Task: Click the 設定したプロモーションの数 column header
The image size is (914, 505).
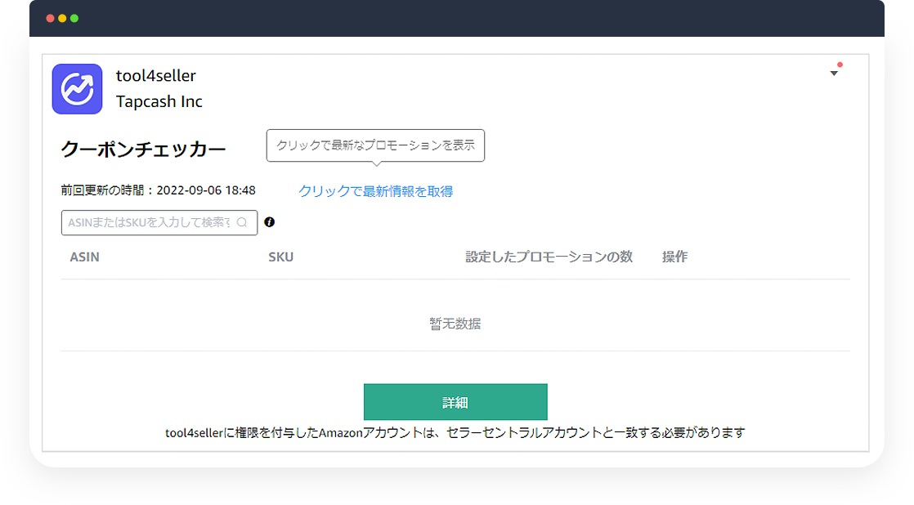Action: 549,257
